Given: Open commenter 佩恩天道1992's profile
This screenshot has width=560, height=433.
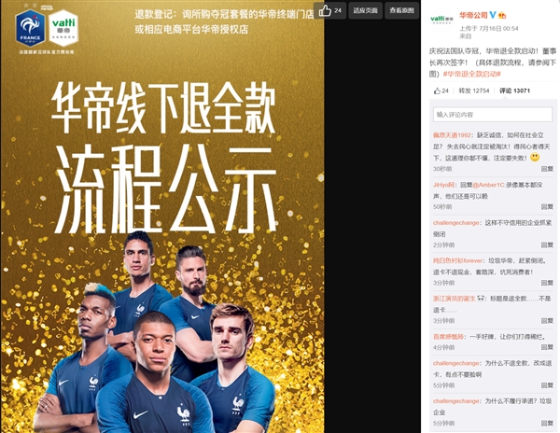Looking at the screenshot, I should (452, 135).
